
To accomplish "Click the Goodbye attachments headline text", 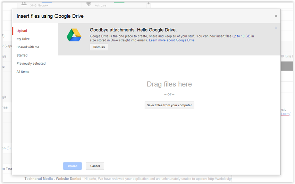I will [x=133, y=30].
